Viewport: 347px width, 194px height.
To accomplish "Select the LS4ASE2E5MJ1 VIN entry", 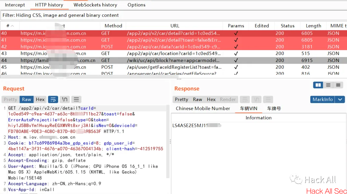I will [x=197, y=126].
